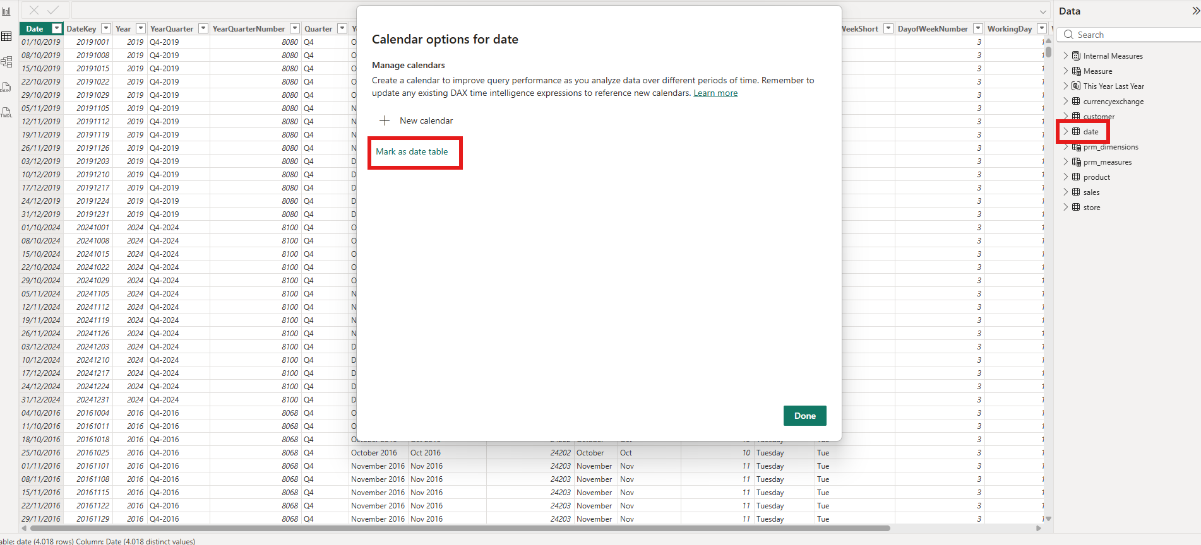Switch to Report view in left sidebar
This screenshot has height=545, width=1201.
tap(6, 11)
